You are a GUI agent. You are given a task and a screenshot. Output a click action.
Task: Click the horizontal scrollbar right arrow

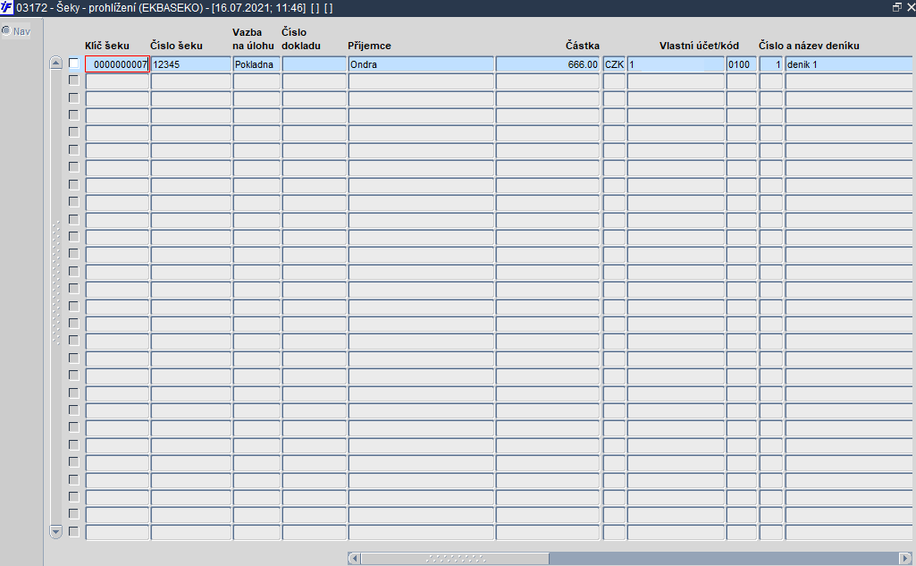905,558
